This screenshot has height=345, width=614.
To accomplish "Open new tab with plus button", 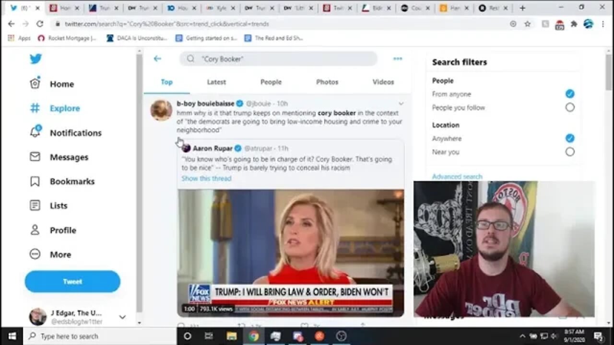I will pos(522,8).
